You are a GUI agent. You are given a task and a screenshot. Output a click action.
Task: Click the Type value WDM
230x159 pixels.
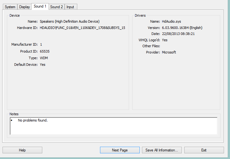[44, 58]
